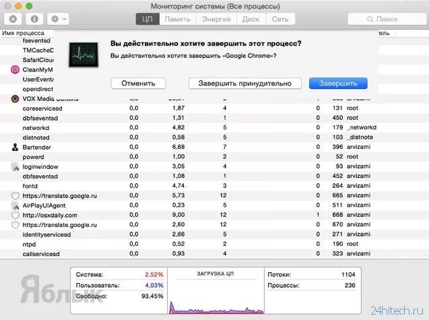Select the callservicesd process name
The height and width of the screenshot is (320, 429).
pyautogui.click(x=41, y=254)
